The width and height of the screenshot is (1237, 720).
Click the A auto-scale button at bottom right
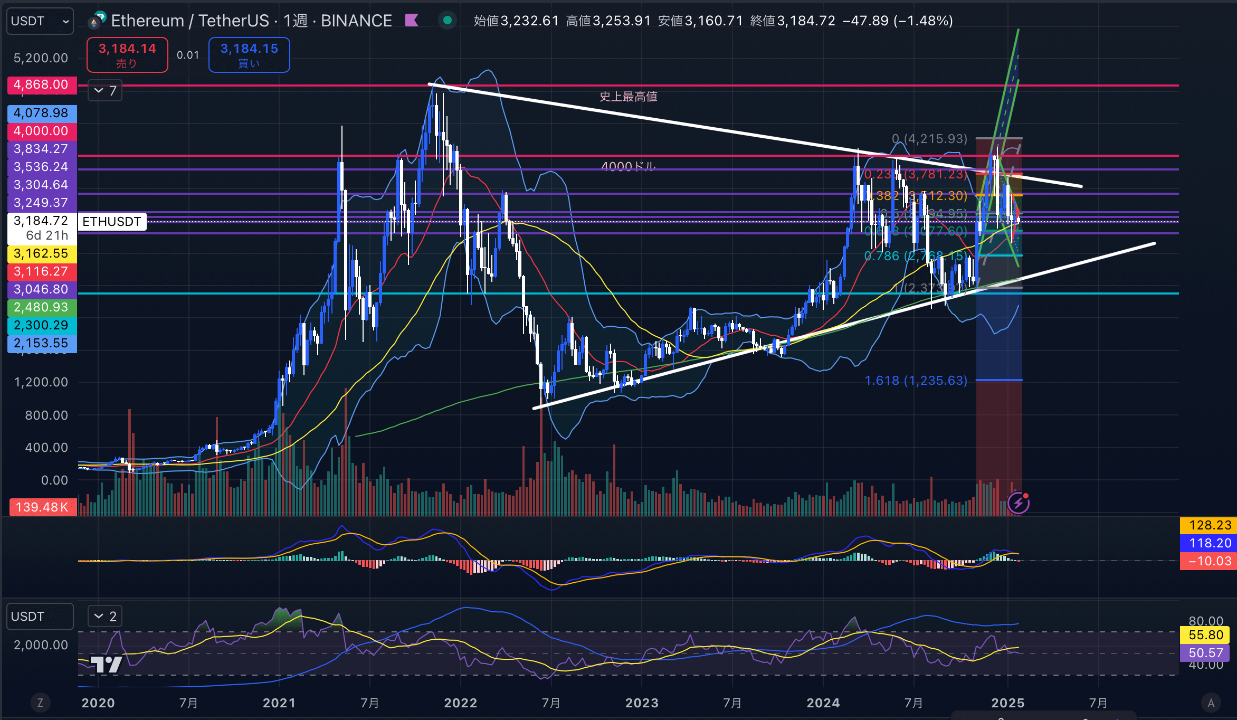[1211, 703]
